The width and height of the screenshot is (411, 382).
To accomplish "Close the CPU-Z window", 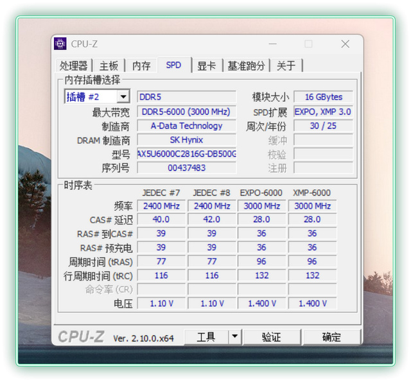I will pyautogui.click(x=345, y=44).
